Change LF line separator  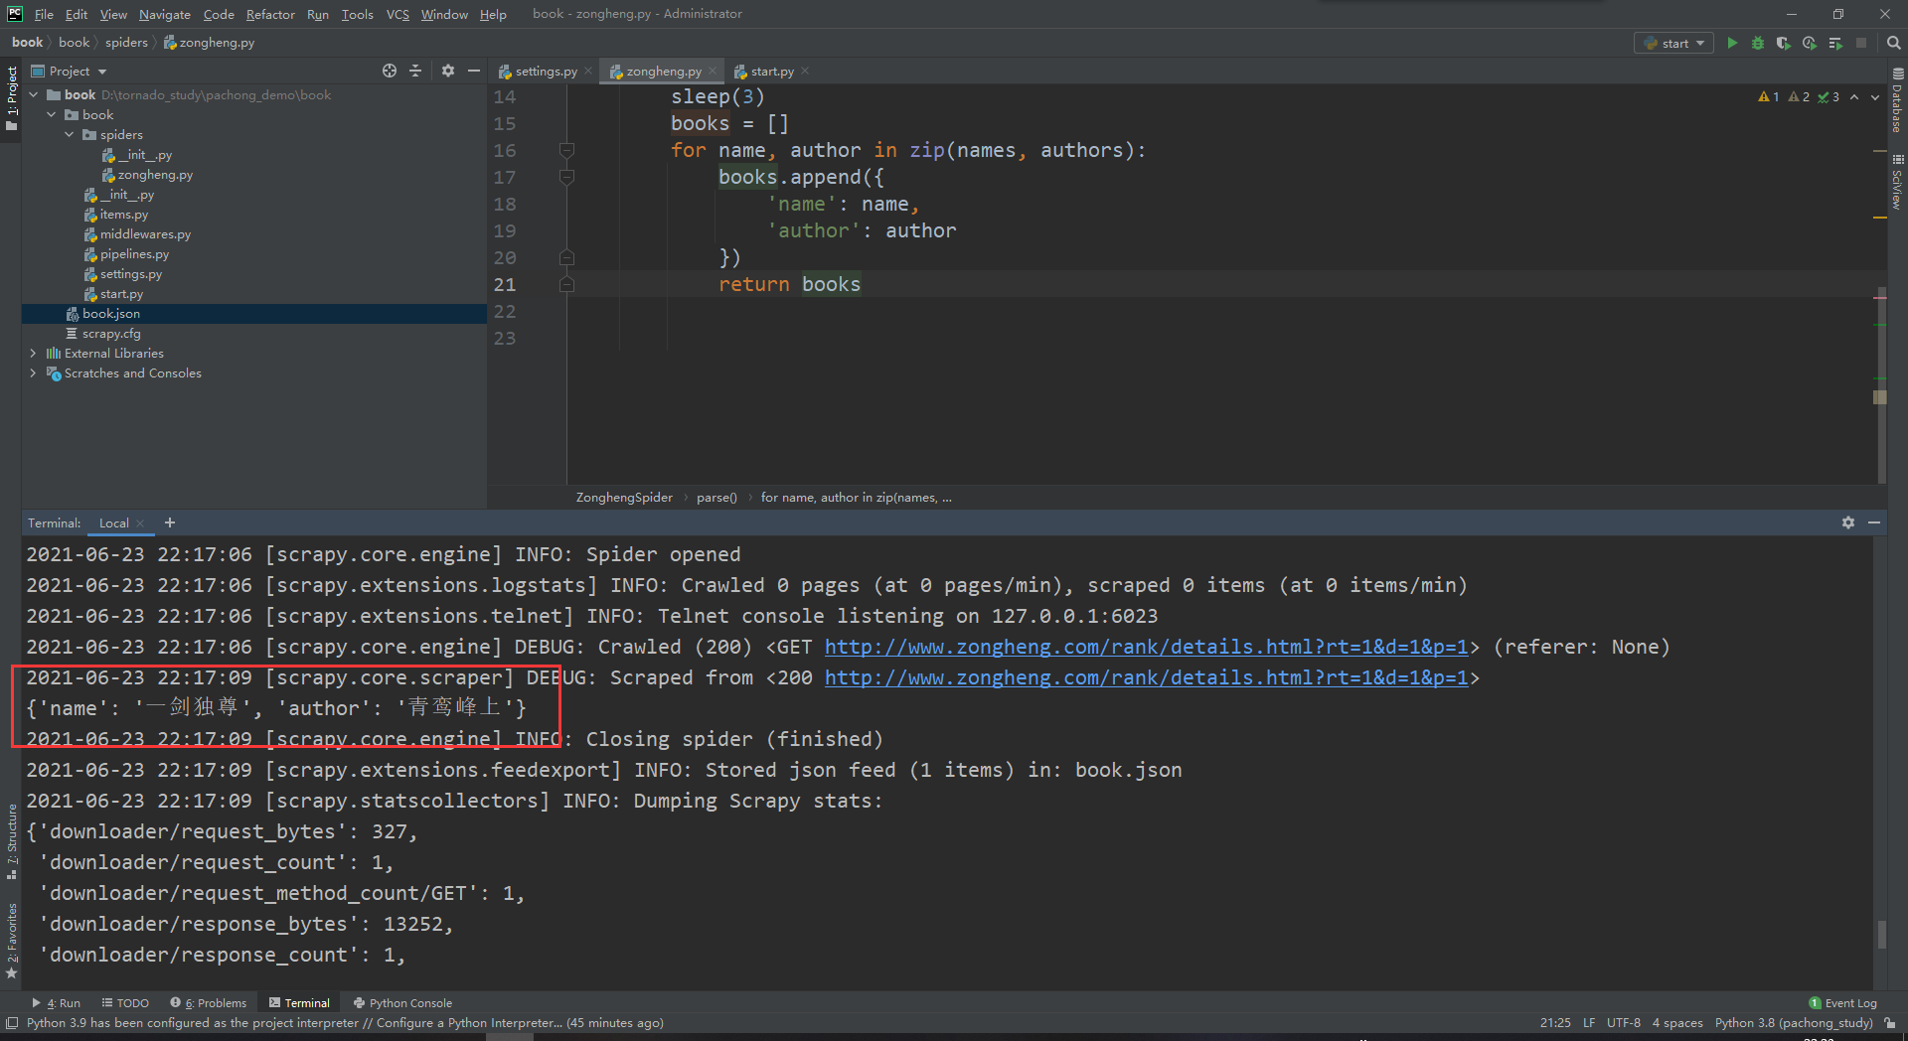[1589, 1023]
